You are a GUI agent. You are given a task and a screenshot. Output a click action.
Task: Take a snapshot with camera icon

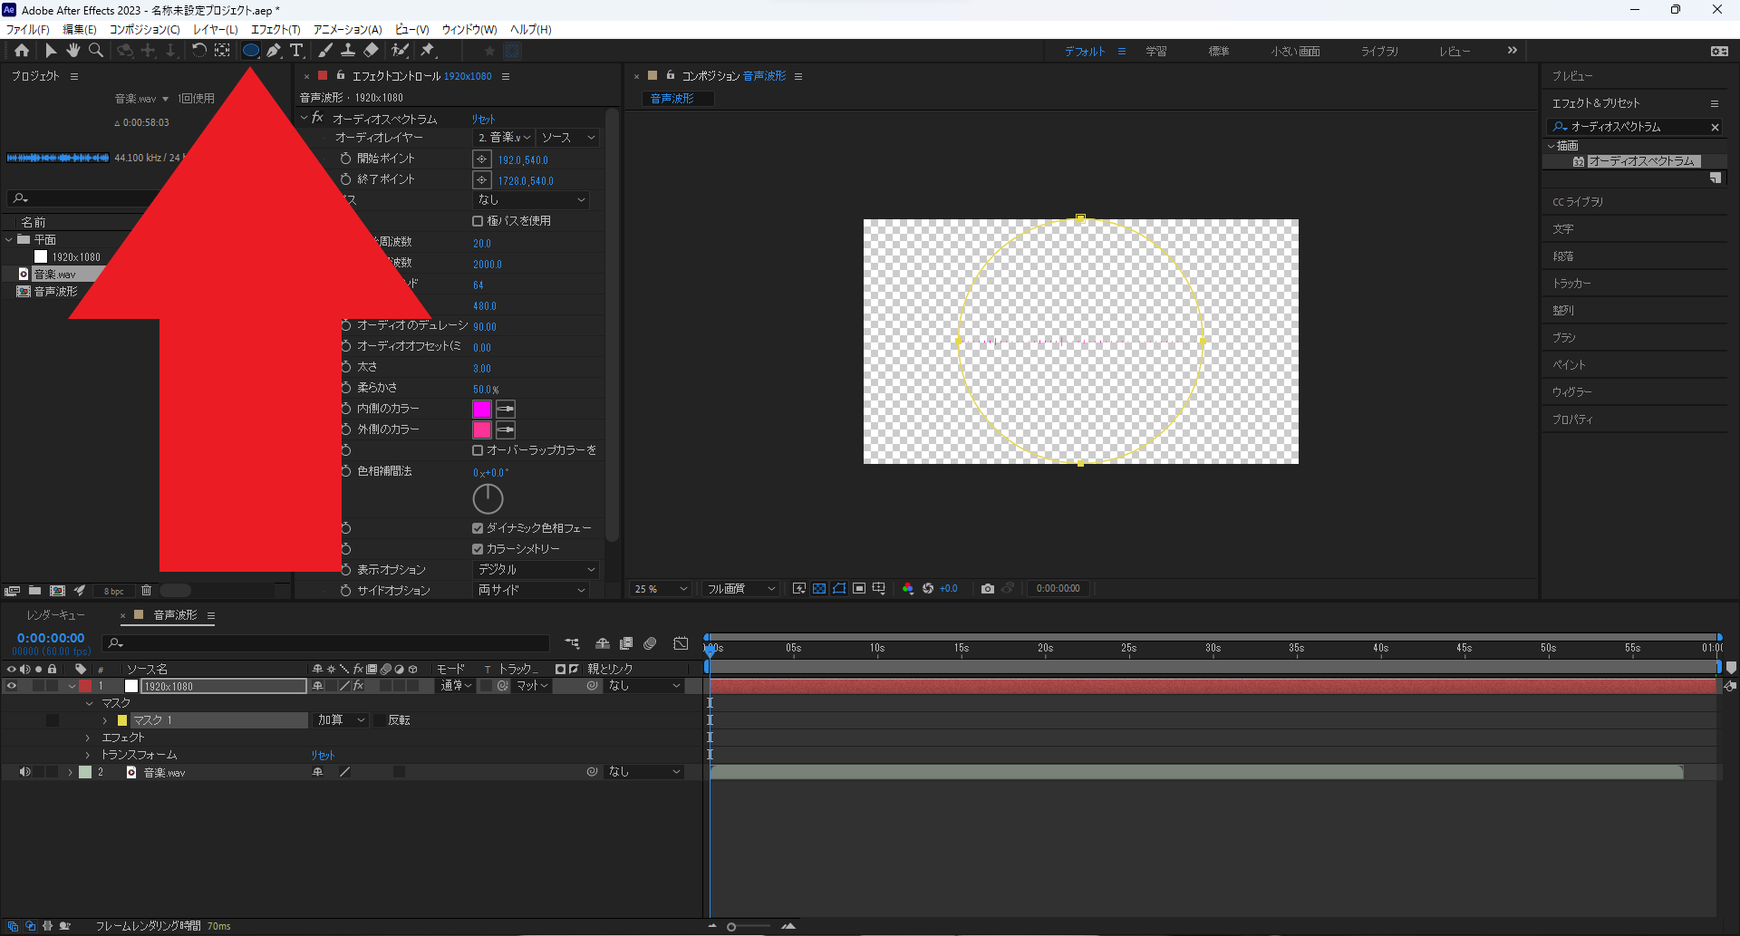pyautogui.click(x=988, y=589)
